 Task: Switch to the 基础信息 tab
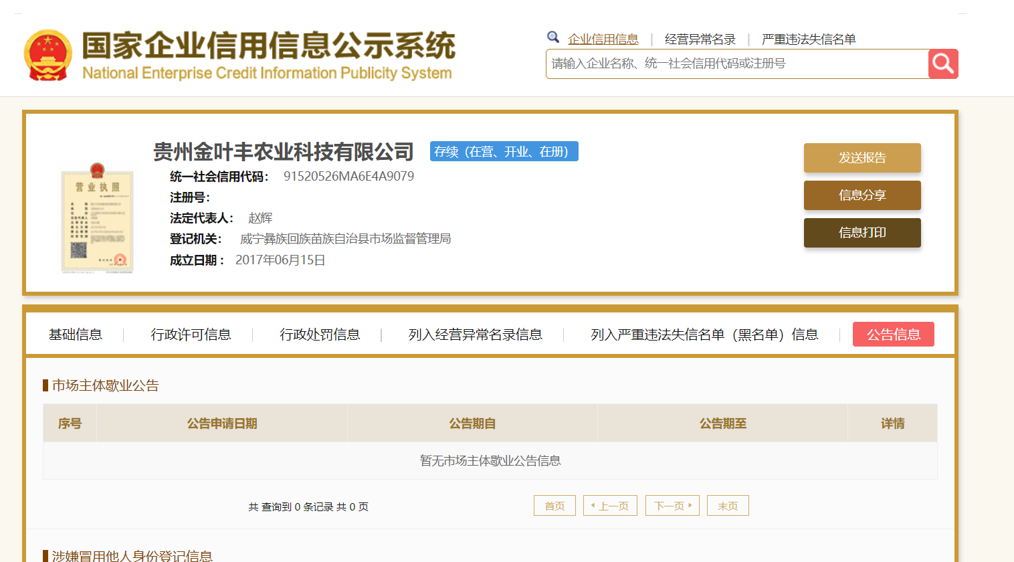click(x=76, y=335)
